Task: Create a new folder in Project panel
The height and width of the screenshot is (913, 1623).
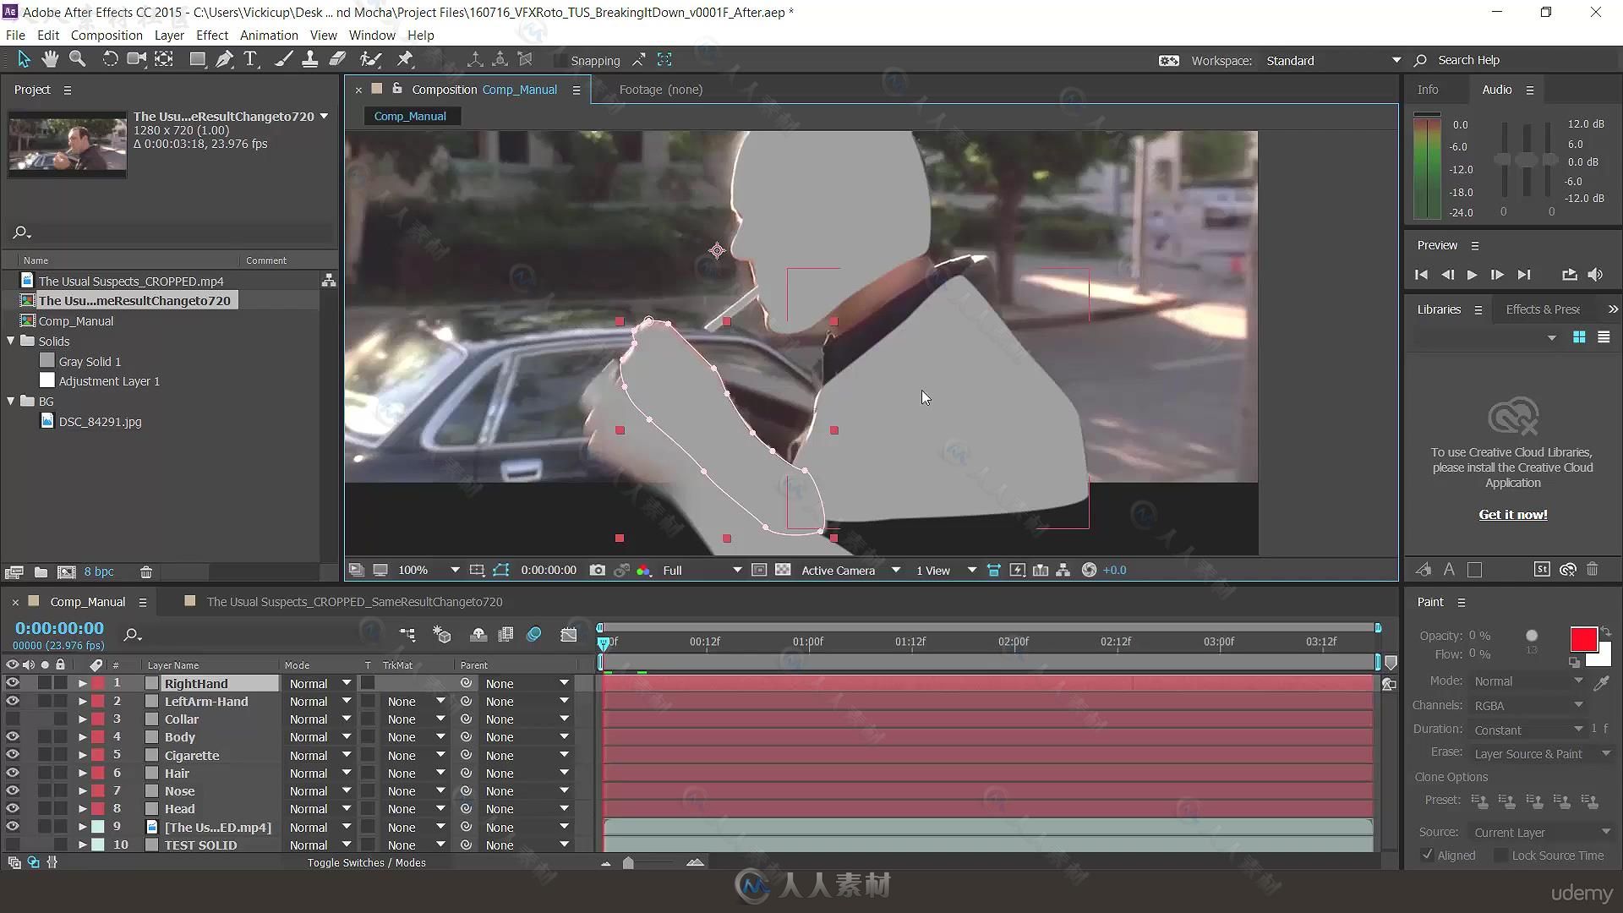Action: point(41,572)
